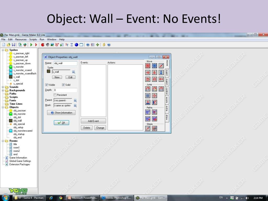Select the Wrap Screen action icon
The image size is (268, 201).
(154, 96)
